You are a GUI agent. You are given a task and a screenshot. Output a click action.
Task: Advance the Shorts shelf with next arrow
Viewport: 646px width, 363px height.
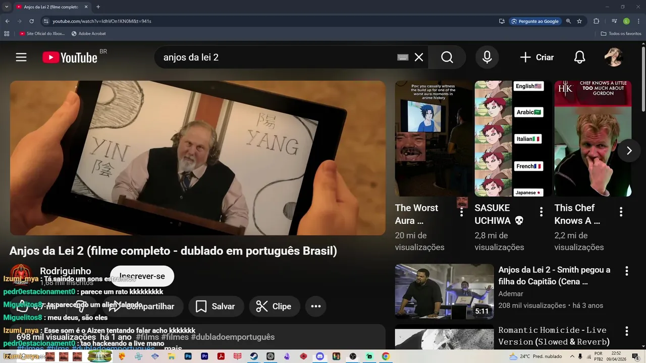click(x=629, y=151)
